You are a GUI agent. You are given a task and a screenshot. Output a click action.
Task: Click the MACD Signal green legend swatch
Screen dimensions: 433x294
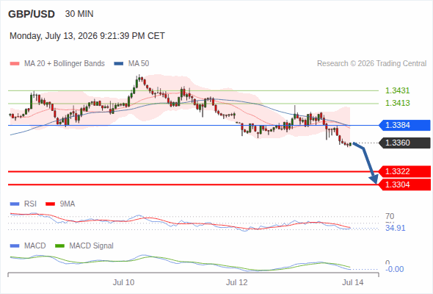point(60,246)
